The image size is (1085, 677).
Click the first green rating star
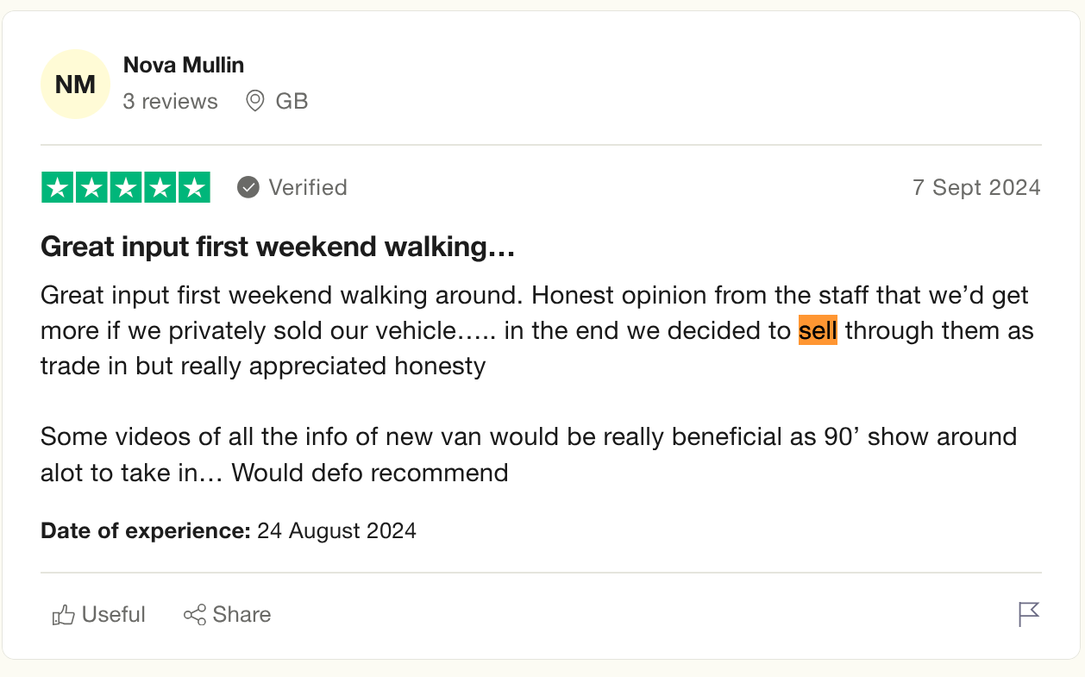(58, 187)
